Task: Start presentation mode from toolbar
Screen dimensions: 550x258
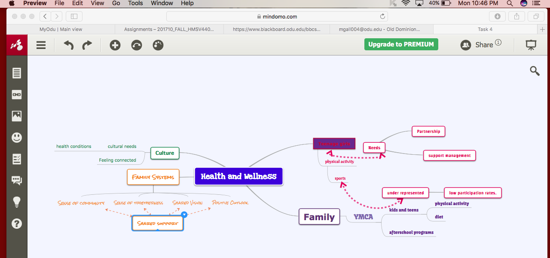Action: tap(531, 45)
